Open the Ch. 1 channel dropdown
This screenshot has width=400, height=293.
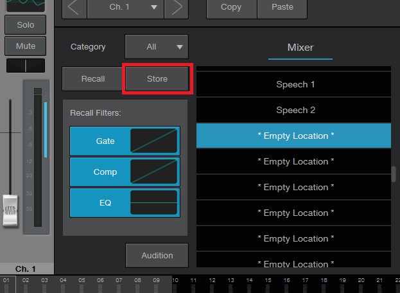pos(125,8)
